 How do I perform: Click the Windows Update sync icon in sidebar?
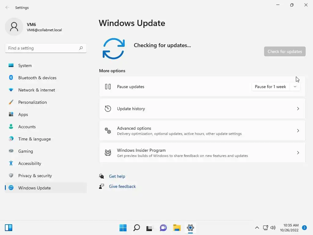(x=11, y=188)
